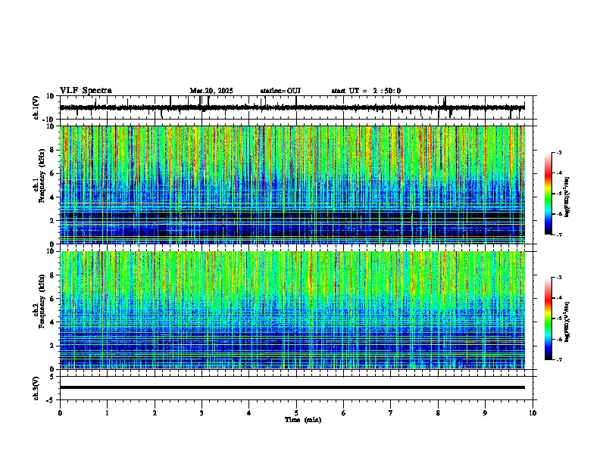Click inside the ch.1 spectrogram panel

click(292, 185)
